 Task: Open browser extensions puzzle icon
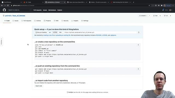tap(162, 5)
